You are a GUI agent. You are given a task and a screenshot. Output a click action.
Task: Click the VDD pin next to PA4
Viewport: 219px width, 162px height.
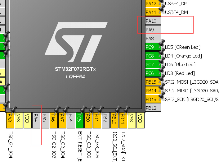click(x=28, y=120)
